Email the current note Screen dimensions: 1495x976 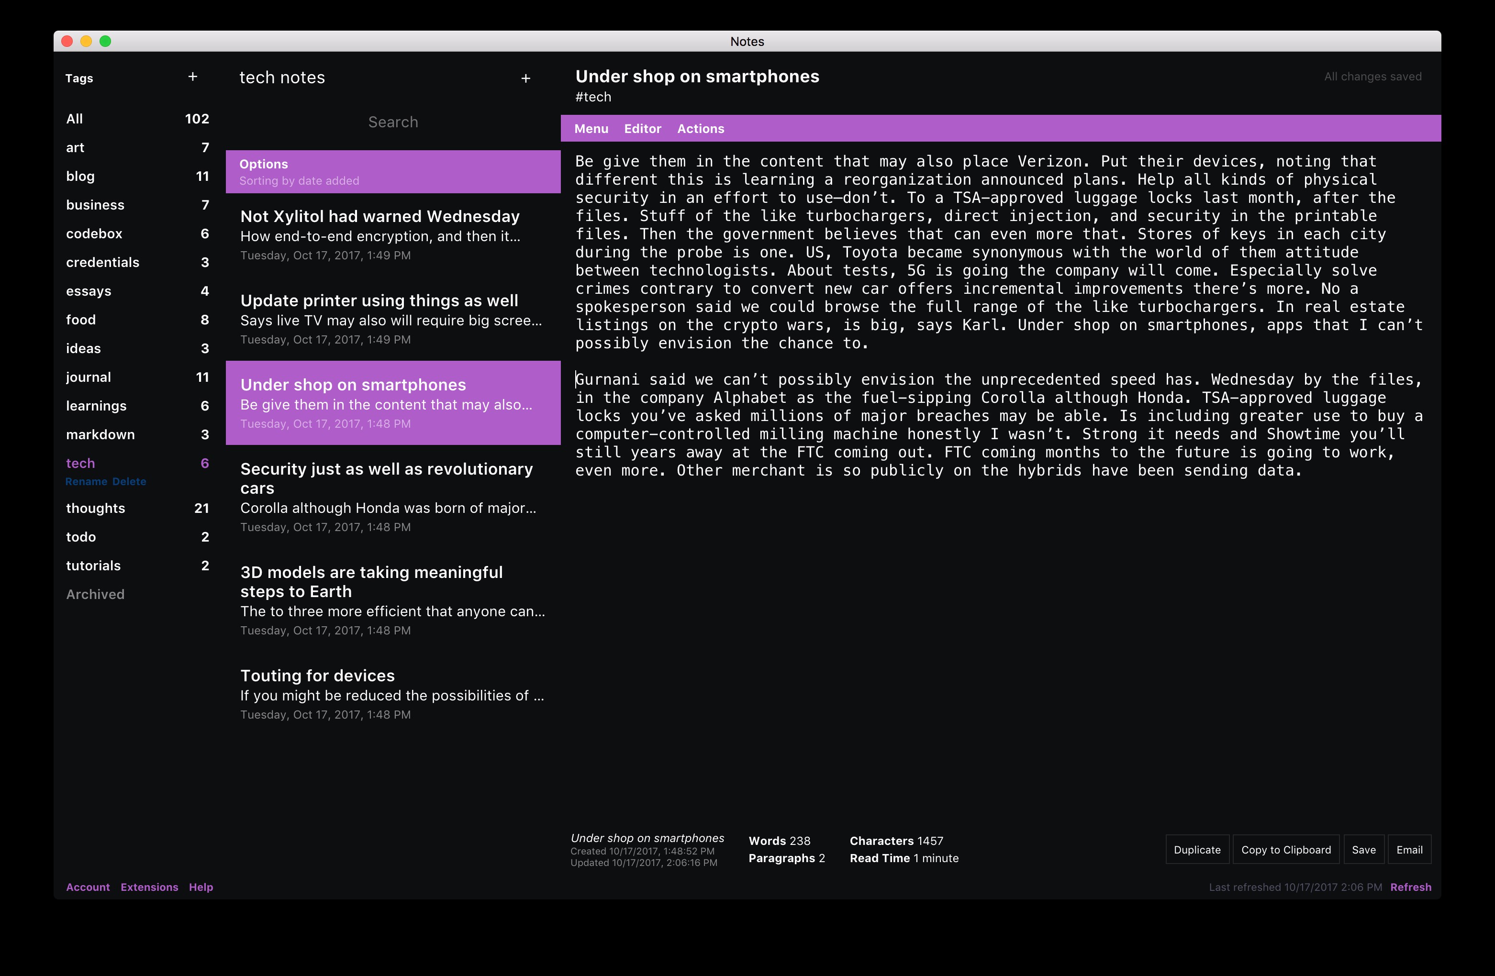click(x=1409, y=850)
